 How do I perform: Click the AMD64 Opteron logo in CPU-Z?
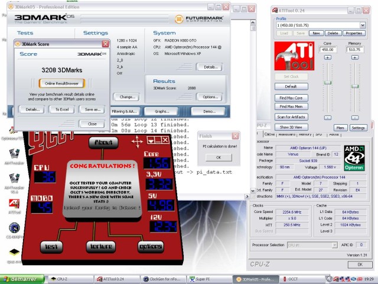(x=354, y=158)
